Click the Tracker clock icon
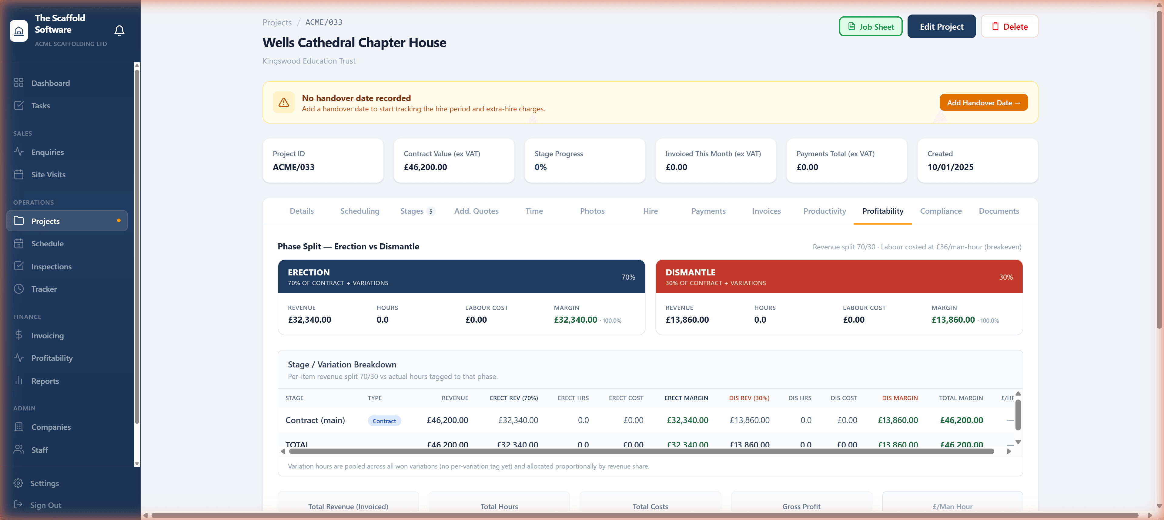The width and height of the screenshot is (1164, 520). click(18, 289)
